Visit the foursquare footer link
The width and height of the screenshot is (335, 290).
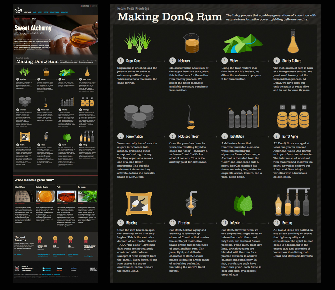(x=60, y=268)
